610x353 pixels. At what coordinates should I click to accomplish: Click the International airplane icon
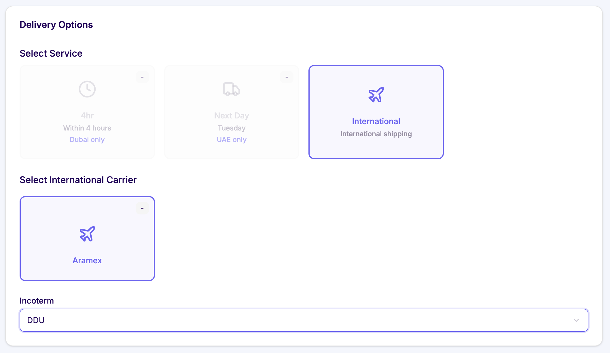[376, 95]
